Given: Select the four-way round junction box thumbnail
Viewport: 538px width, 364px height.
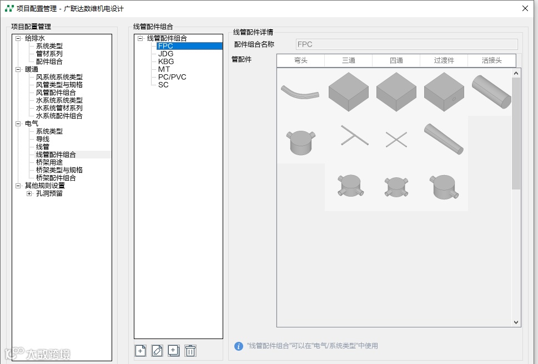Looking at the screenshot, I should (396, 187).
